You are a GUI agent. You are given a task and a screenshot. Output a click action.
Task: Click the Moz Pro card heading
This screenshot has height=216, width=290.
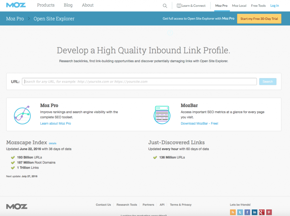[49, 106]
